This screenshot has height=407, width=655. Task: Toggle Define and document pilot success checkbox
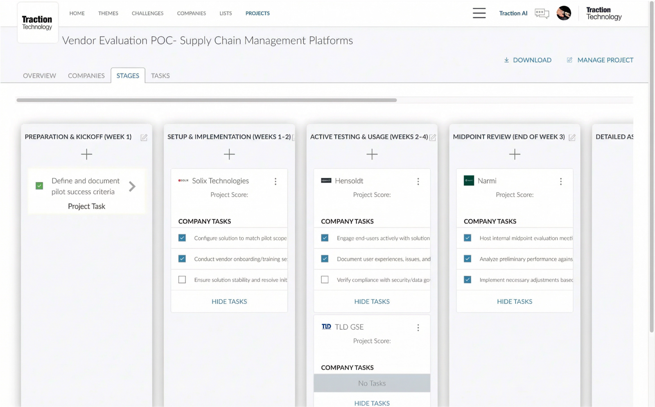coord(39,186)
